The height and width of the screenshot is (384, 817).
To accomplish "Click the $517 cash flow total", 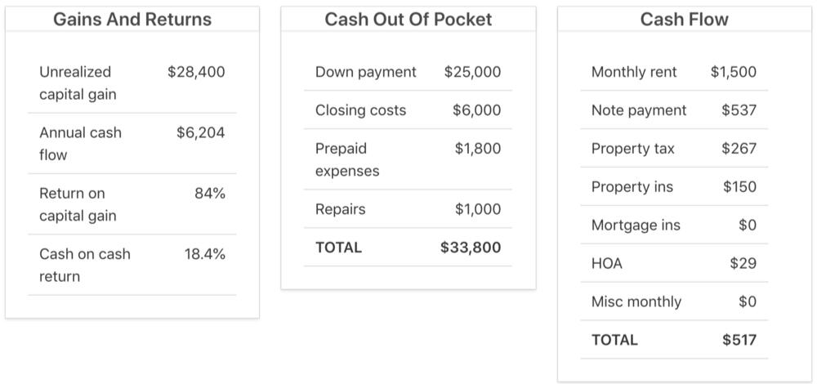I will [739, 340].
